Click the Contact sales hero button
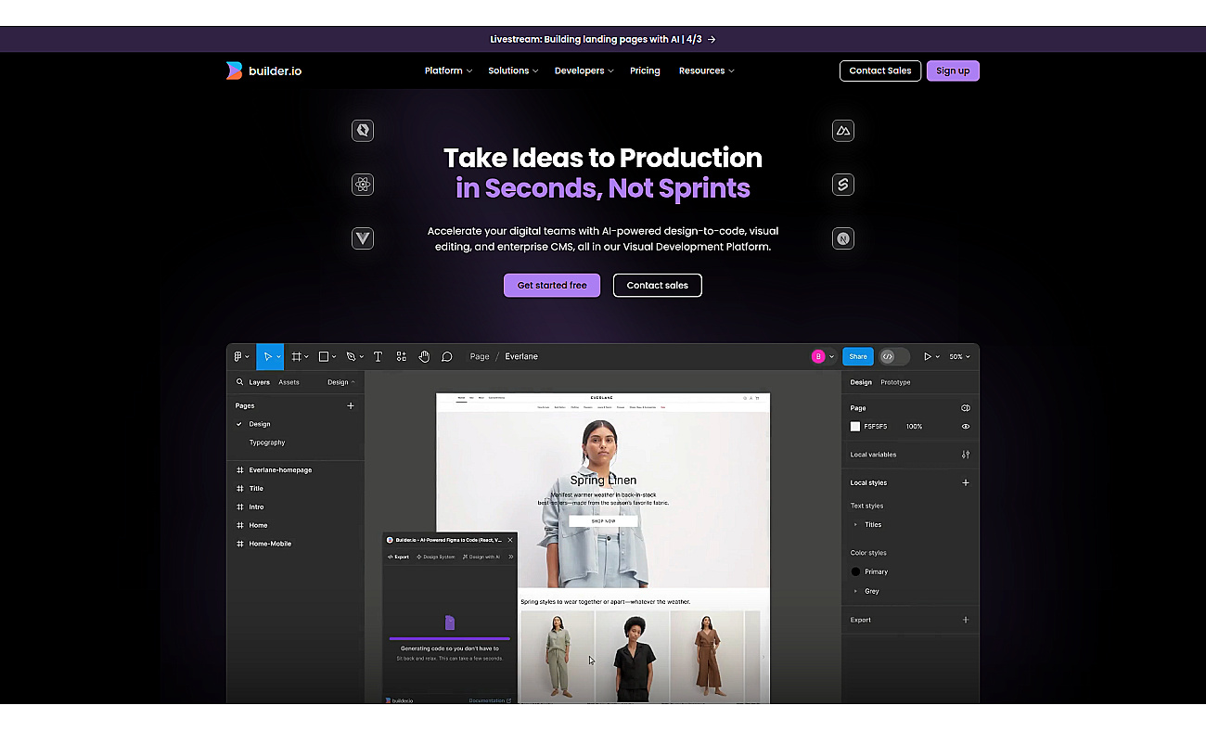This screenshot has width=1206, height=731. coord(657,285)
